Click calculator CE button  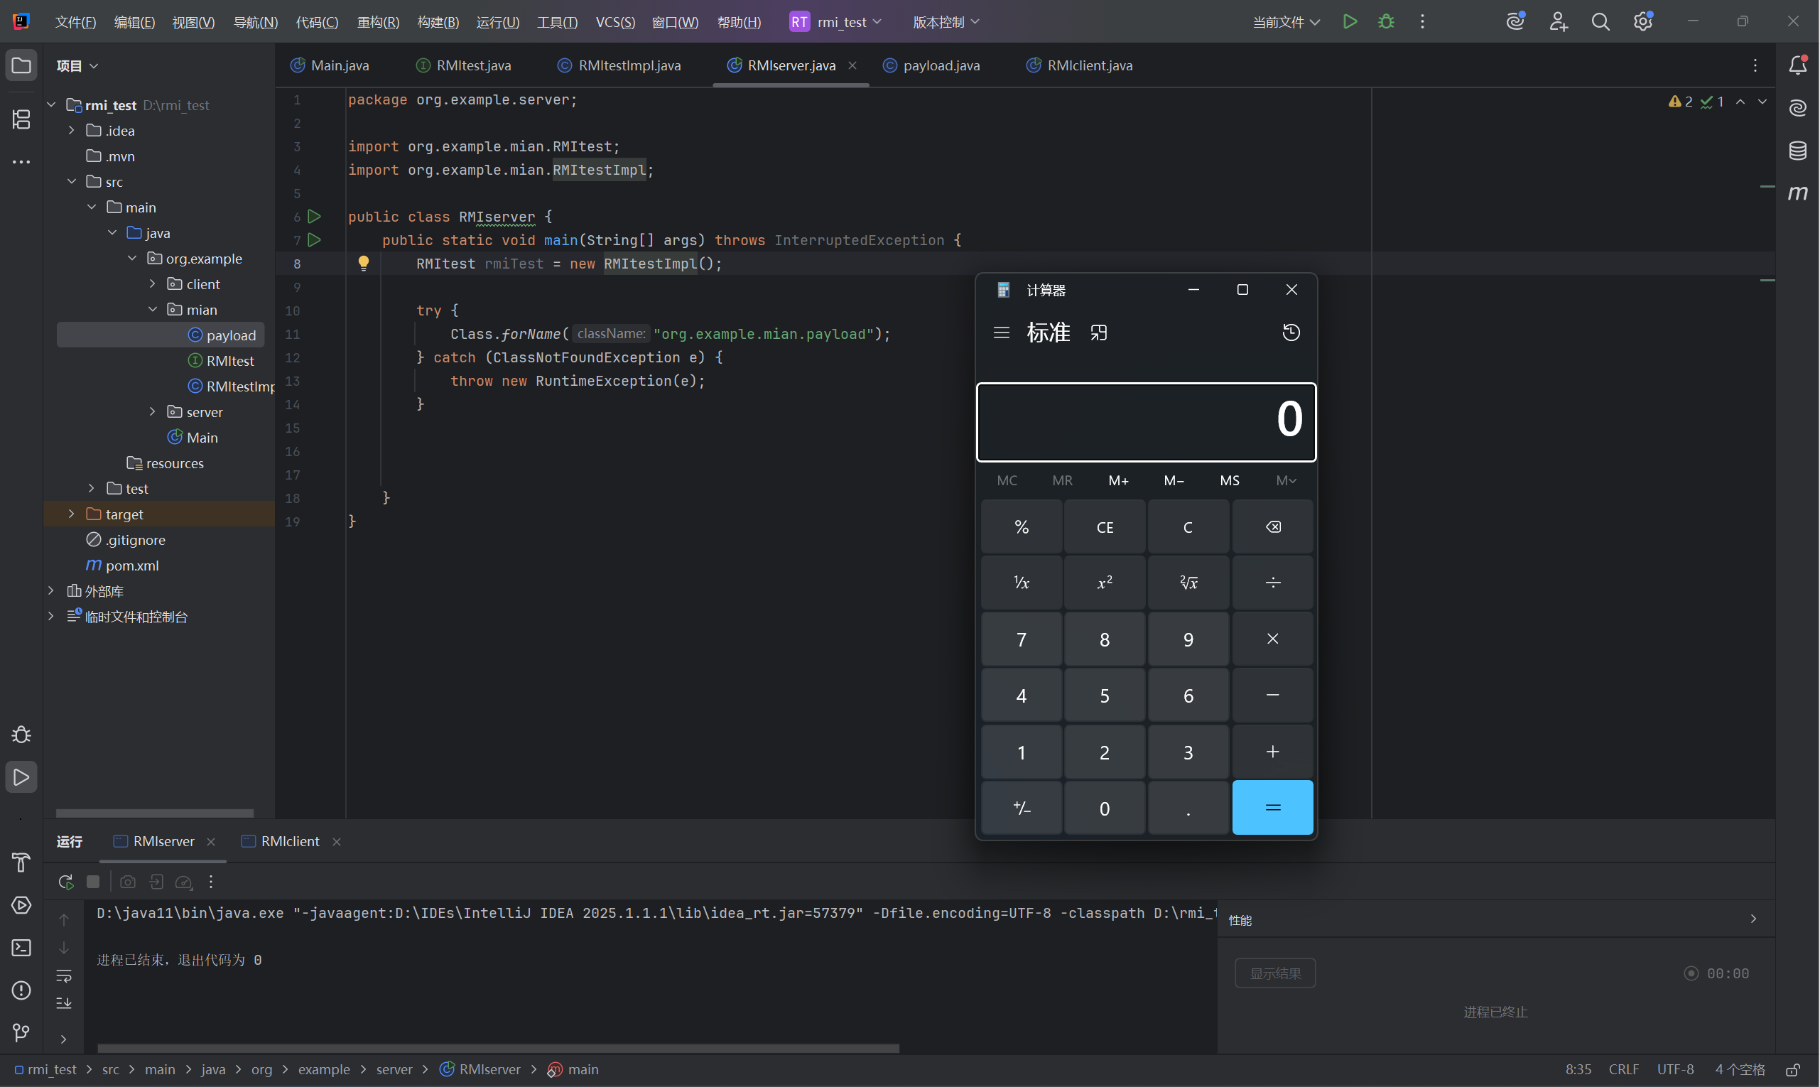1105,526
